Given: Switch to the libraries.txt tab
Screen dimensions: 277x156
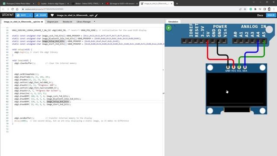Looking at the screenshot, I should click(x=68, y=22).
